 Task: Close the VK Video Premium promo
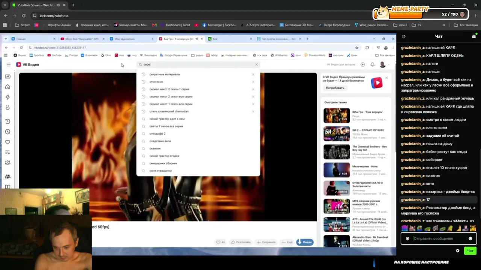tap(386, 78)
